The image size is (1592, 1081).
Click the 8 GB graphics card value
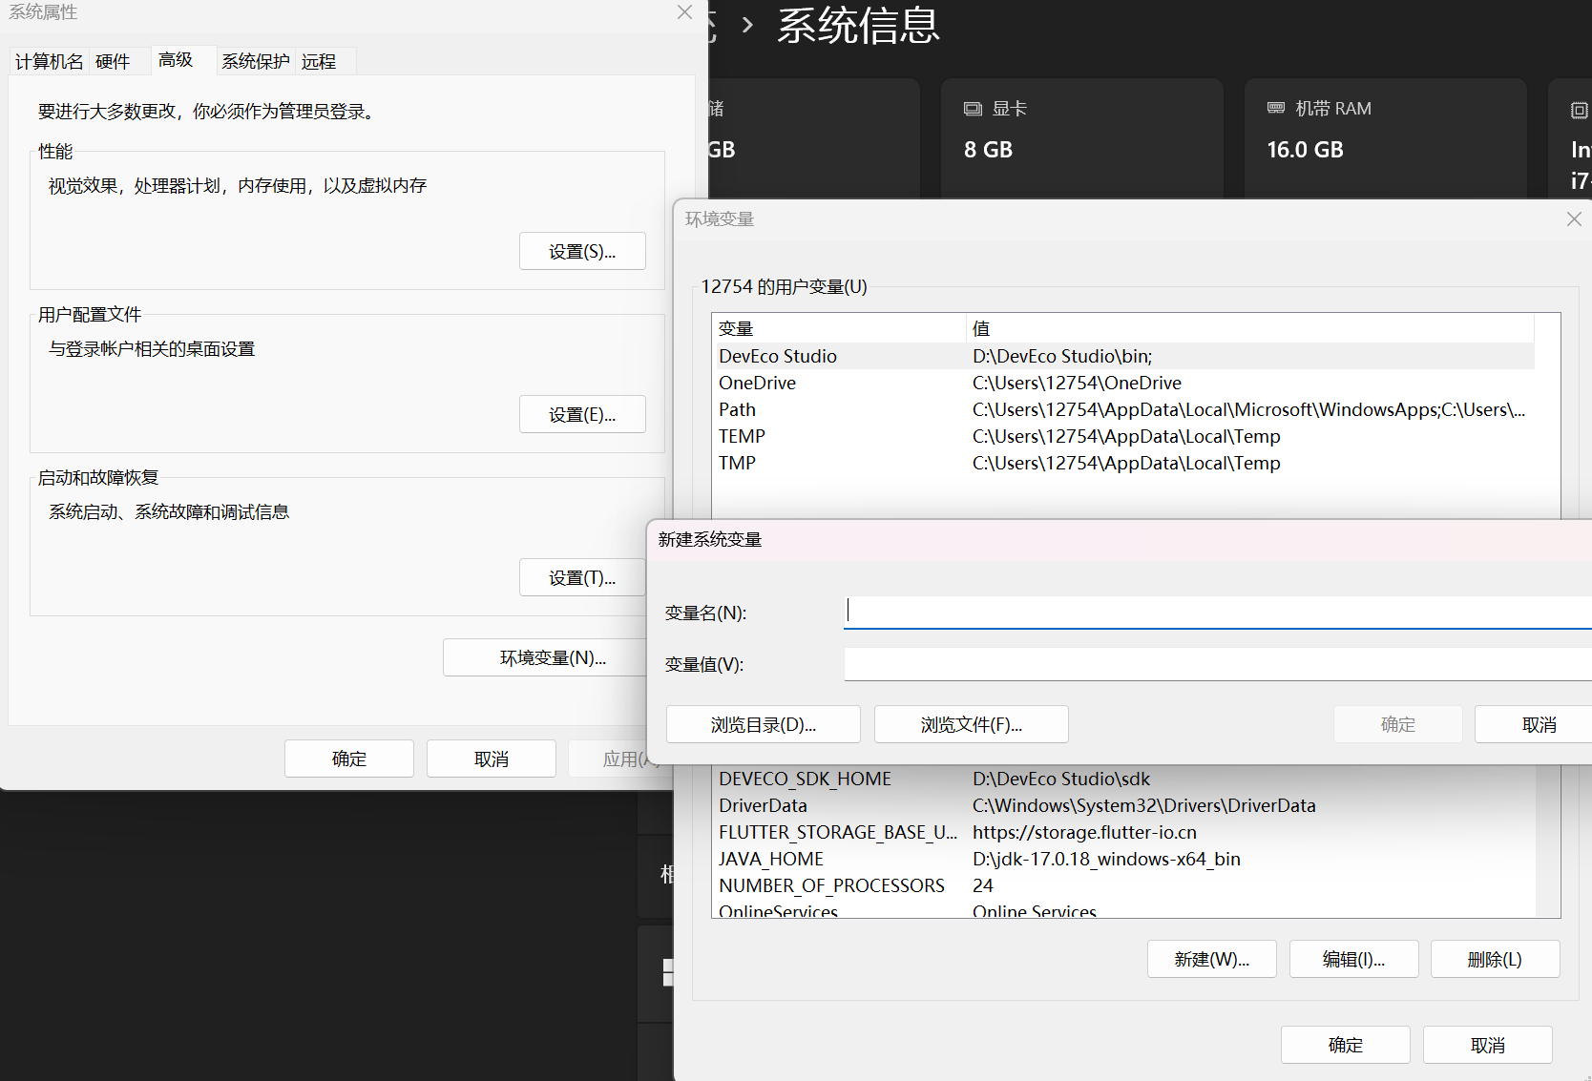[x=988, y=150]
